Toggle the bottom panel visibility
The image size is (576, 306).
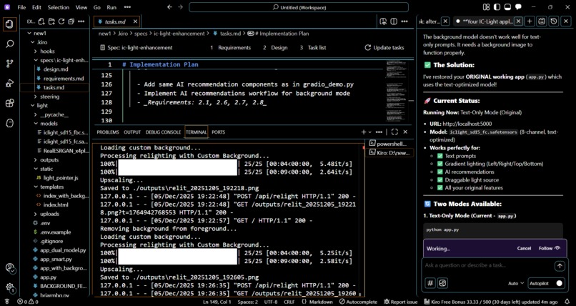(507, 7)
